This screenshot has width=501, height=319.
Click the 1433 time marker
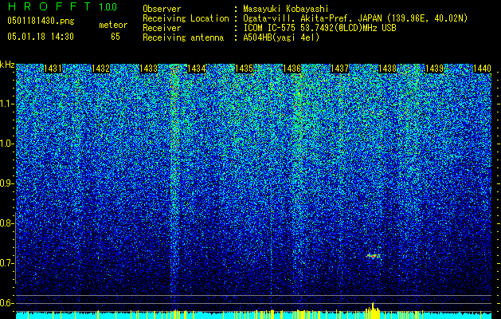[x=148, y=69]
